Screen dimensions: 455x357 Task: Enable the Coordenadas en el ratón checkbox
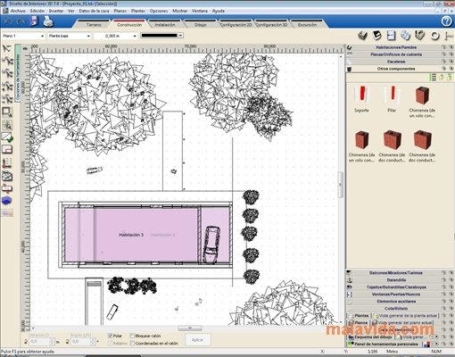[132, 344]
